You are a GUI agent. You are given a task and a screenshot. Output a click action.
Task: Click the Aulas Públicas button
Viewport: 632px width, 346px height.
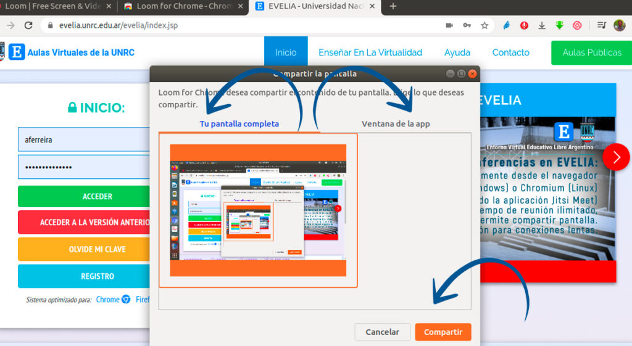pos(591,52)
